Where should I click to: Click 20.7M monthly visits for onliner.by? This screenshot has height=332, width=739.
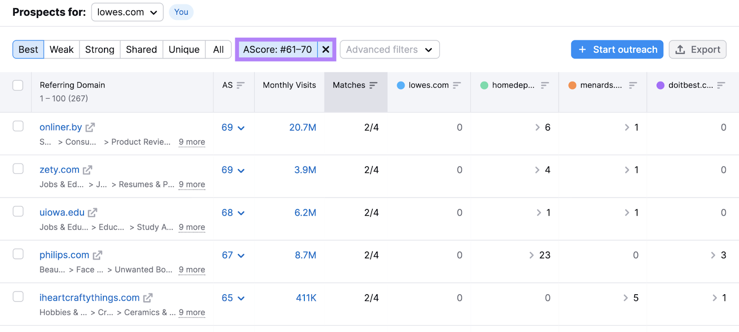coord(303,127)
